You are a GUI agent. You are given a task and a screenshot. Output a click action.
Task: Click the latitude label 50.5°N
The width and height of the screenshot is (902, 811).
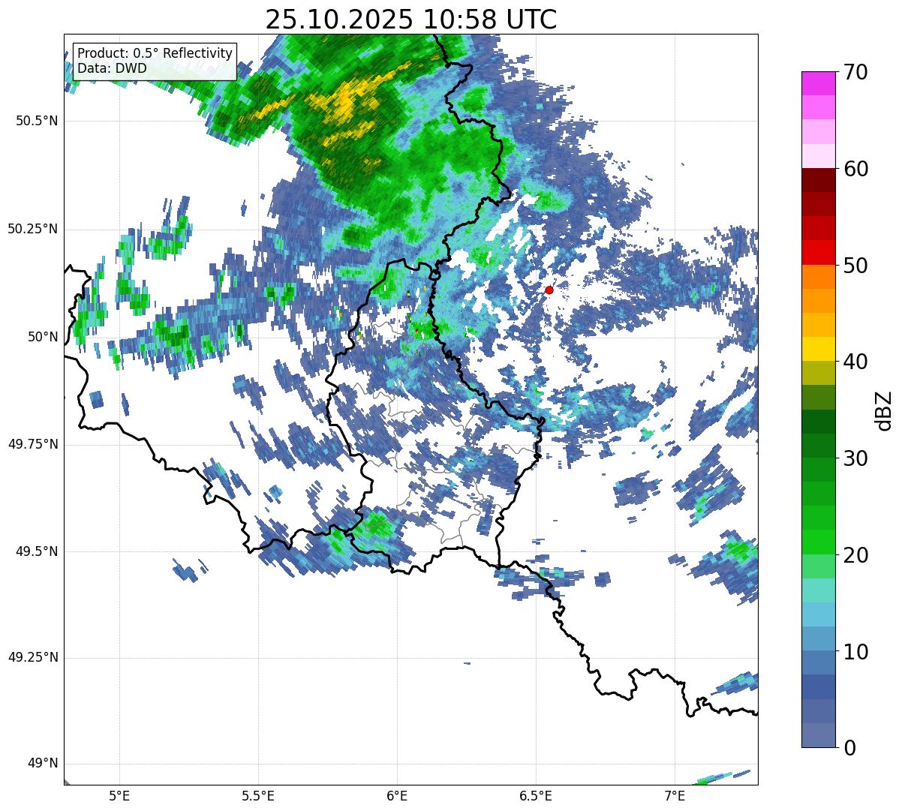[37, 121]
